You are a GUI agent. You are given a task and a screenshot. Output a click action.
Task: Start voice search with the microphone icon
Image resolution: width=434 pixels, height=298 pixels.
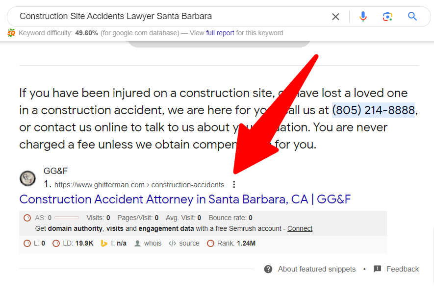point(363,17)
